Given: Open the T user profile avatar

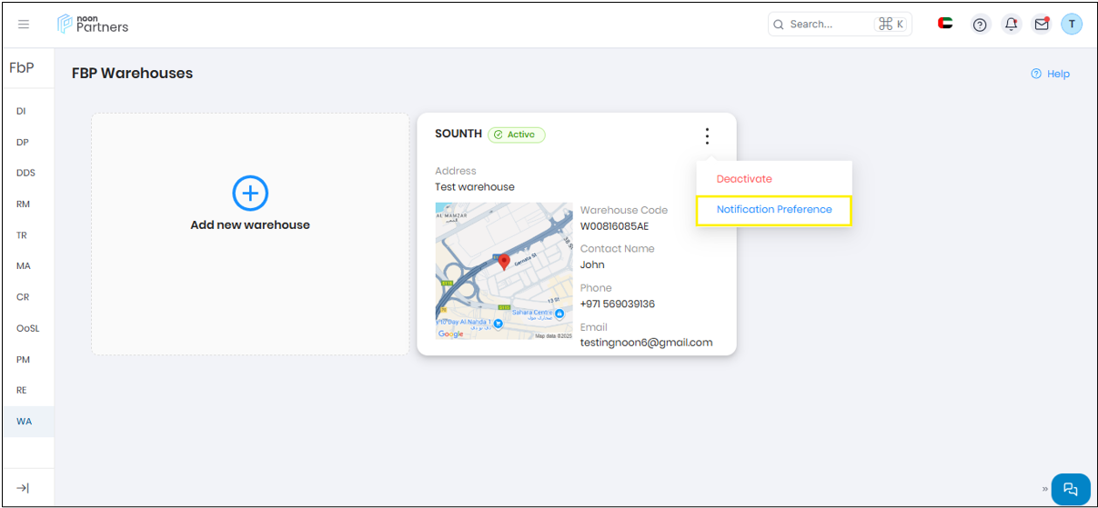Looking at the screenshot, I should 1072,25.
